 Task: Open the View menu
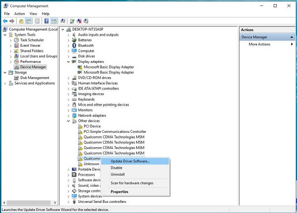(33, 14)
